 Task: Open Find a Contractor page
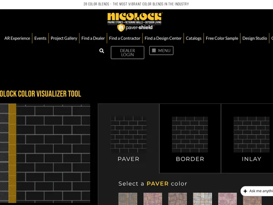125,38
